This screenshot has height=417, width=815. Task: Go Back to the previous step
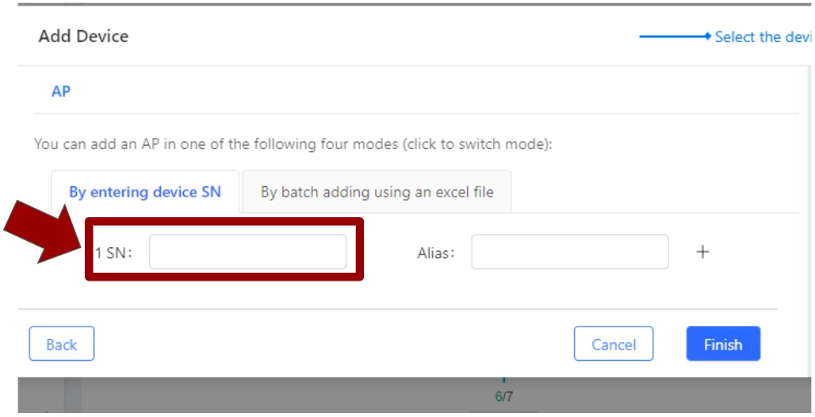(61, 344)
